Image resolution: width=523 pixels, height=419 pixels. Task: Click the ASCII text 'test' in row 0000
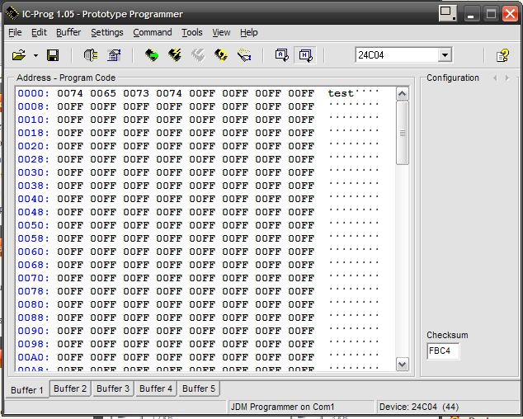(x=341, y=93)
